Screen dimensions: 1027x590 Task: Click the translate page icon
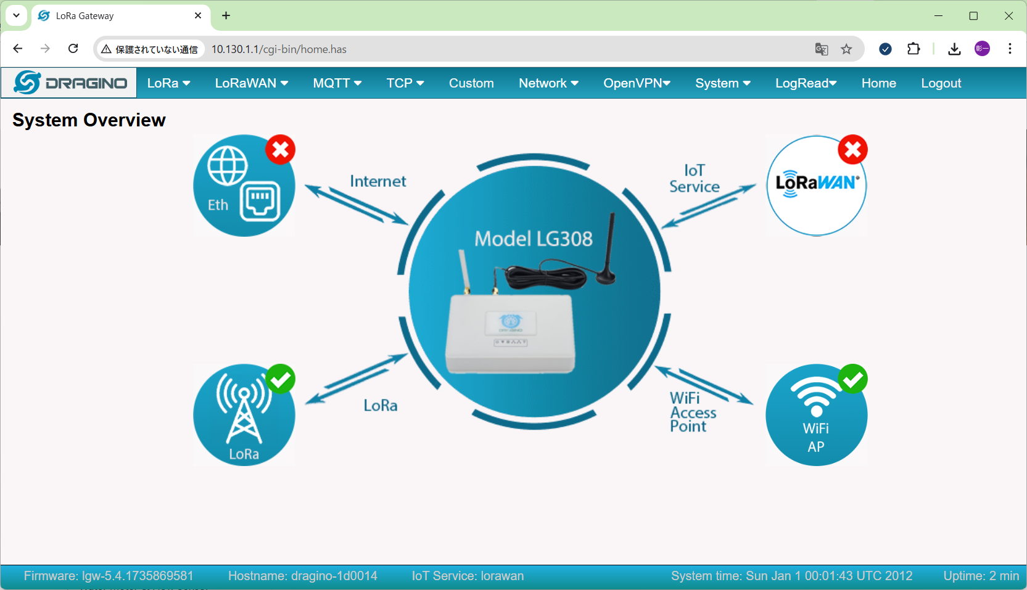pos(821,49)
